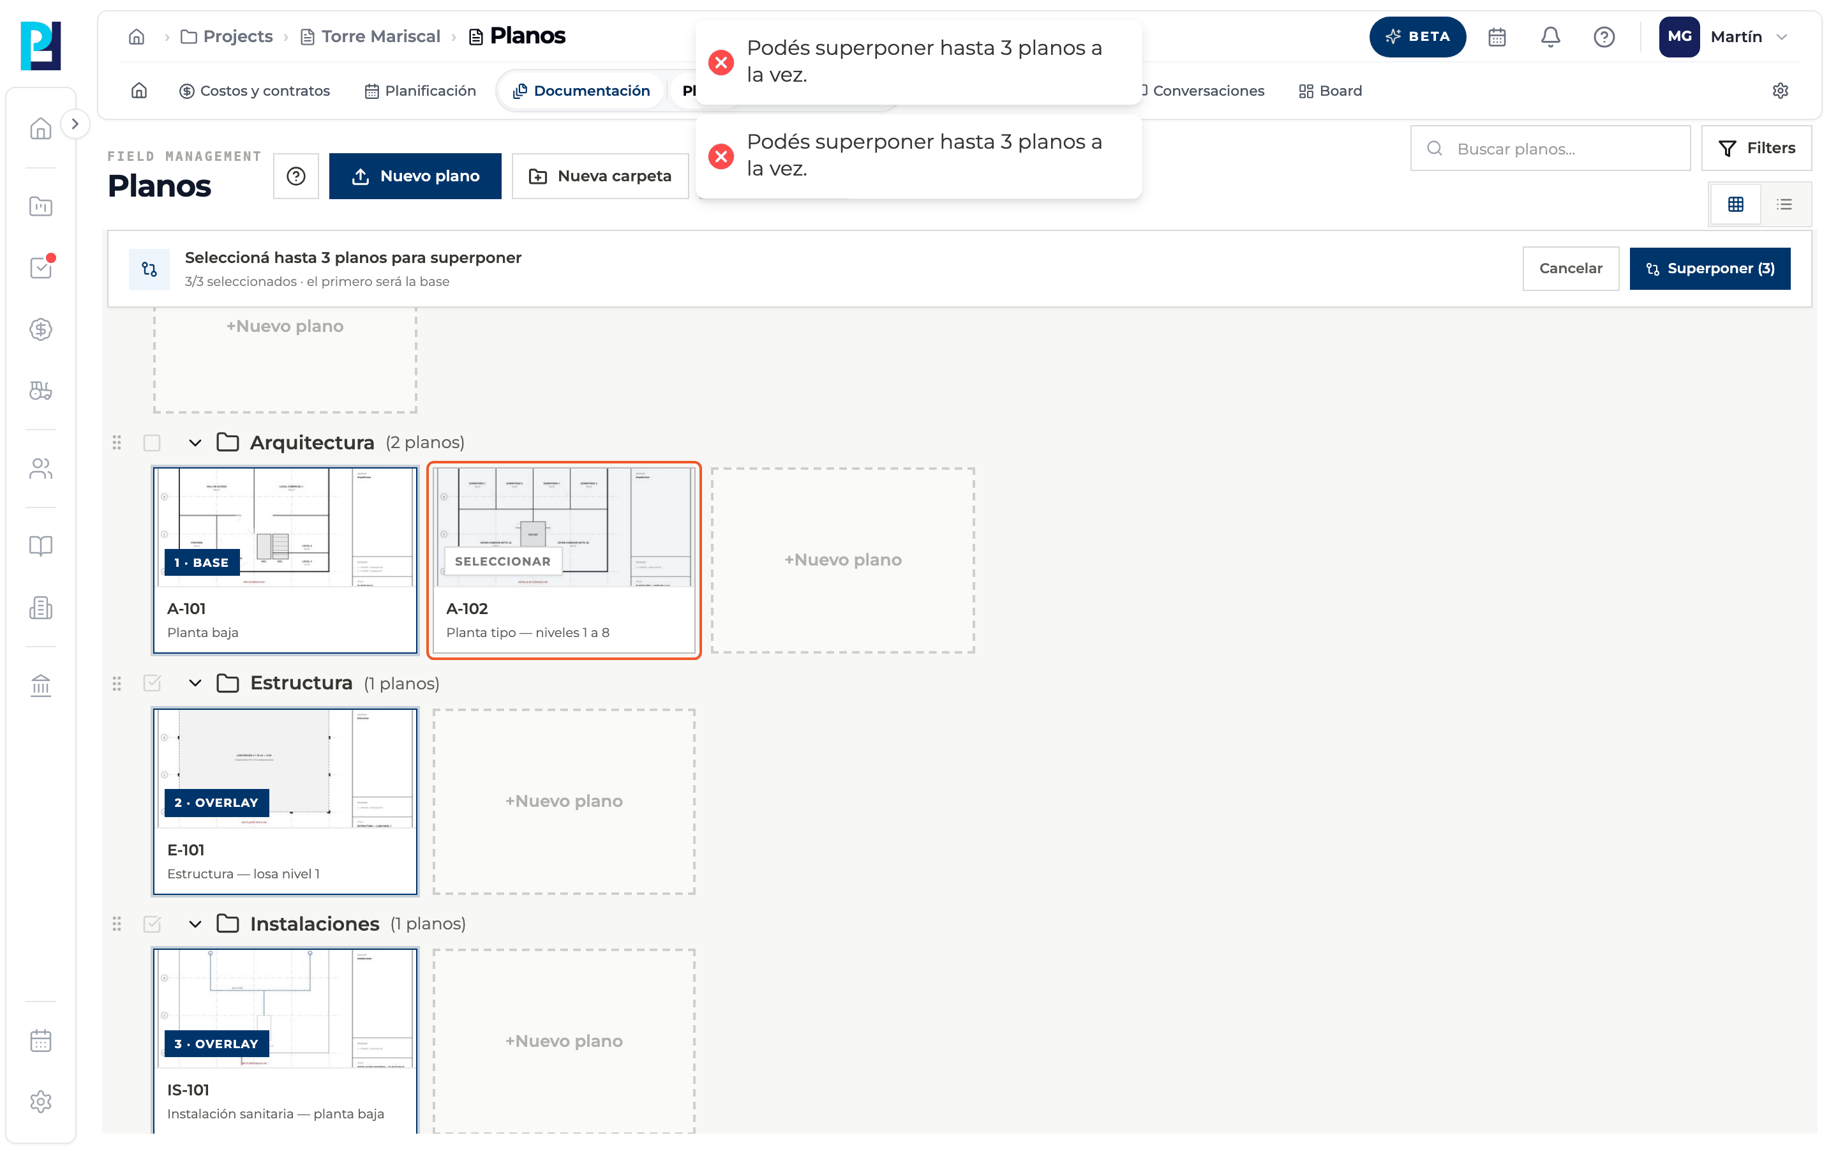Click the help icon next to Planos title
1838x1149 pixels.
tap(296, 176)
